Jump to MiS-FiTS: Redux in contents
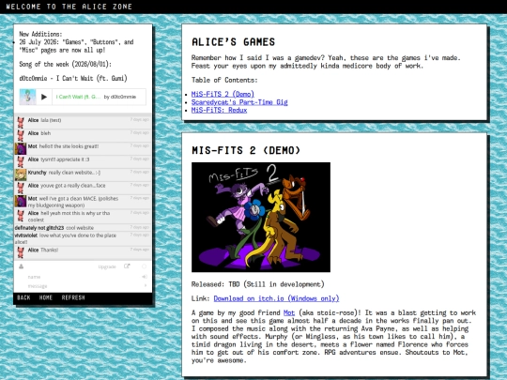507x380 pixels. tap(219, 110)
